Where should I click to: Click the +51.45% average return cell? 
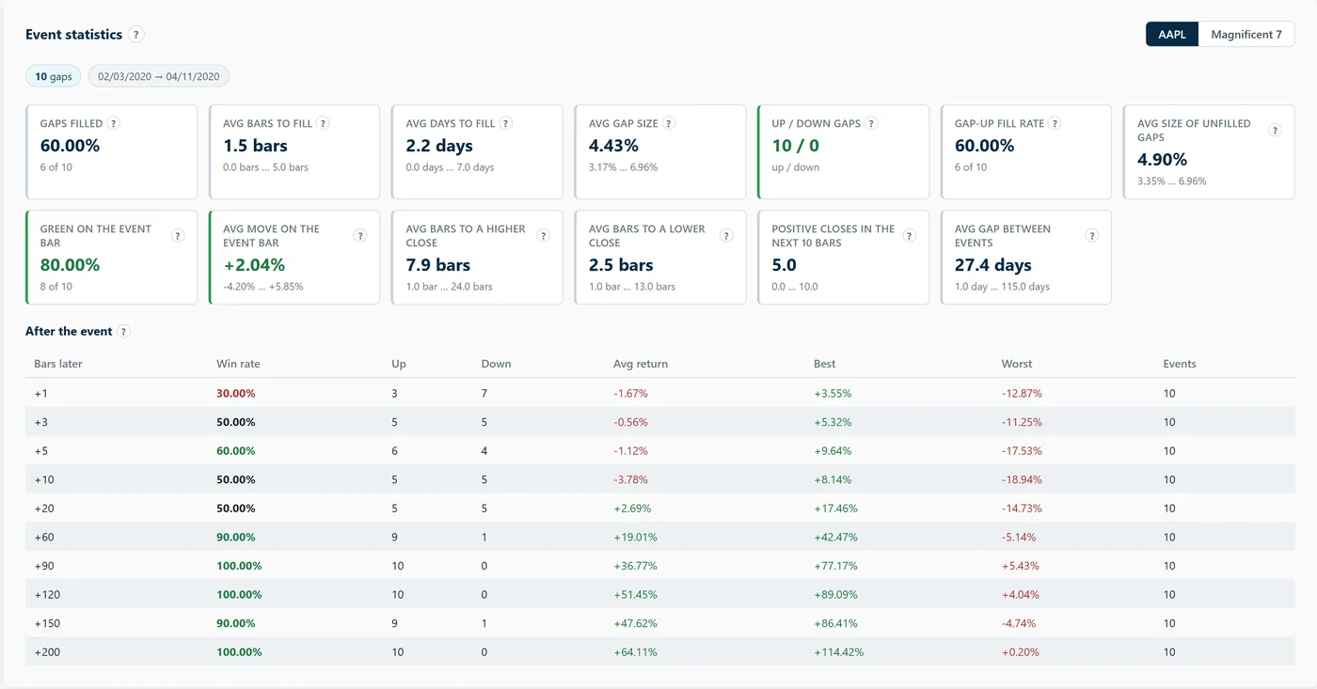635,595
